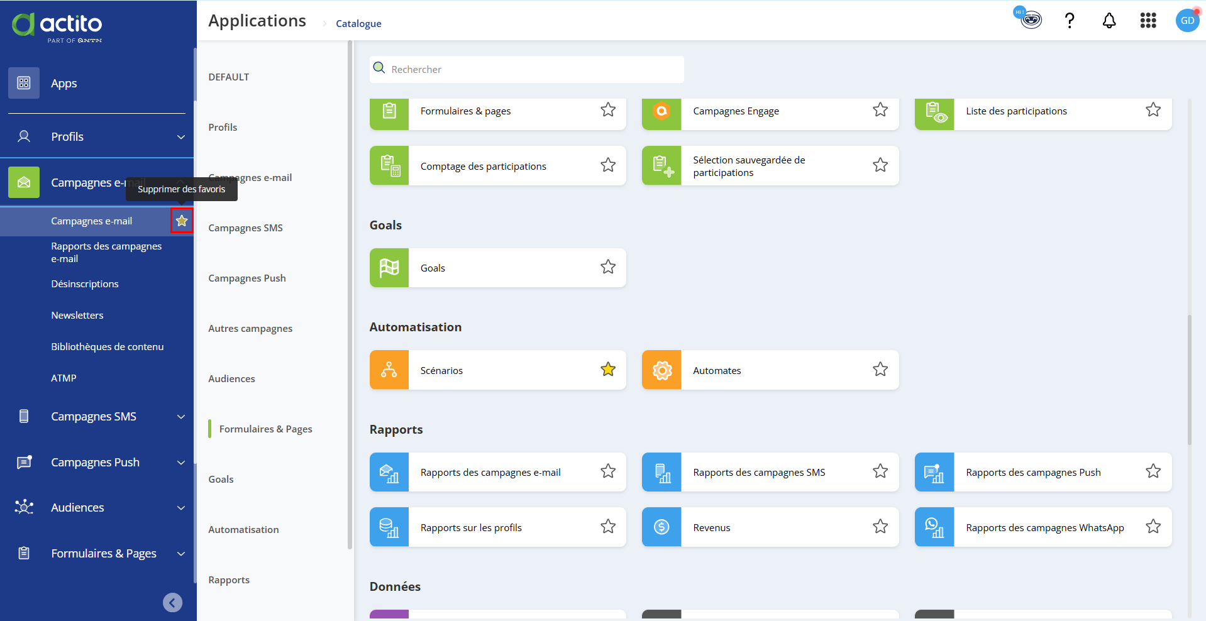Click the Rapports sur les profils icon
The image size is (1206, 621).
coord(389,527)
